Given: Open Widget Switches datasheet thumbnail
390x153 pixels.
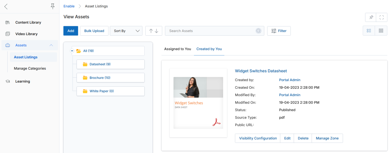Looking at the screenshot, I should point(198,103).
